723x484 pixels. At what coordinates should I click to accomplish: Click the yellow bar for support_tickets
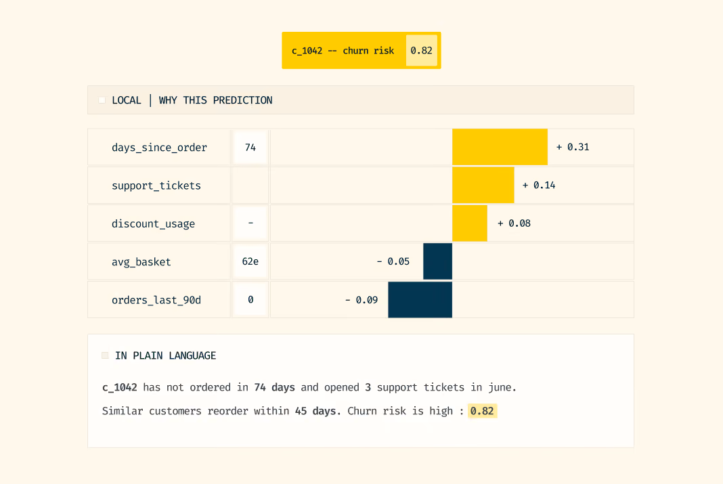click(483, 185)
